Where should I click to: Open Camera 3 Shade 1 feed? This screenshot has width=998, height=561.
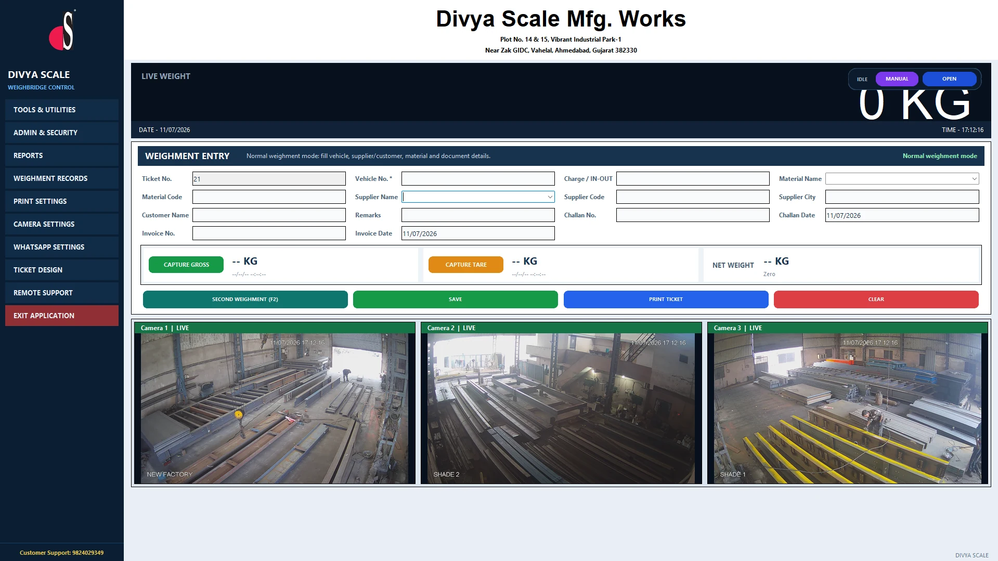point(848,409)
